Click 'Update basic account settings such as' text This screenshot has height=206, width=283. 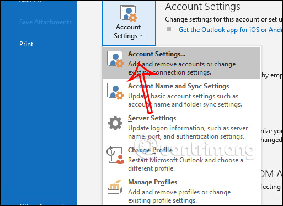pos(183,96)
